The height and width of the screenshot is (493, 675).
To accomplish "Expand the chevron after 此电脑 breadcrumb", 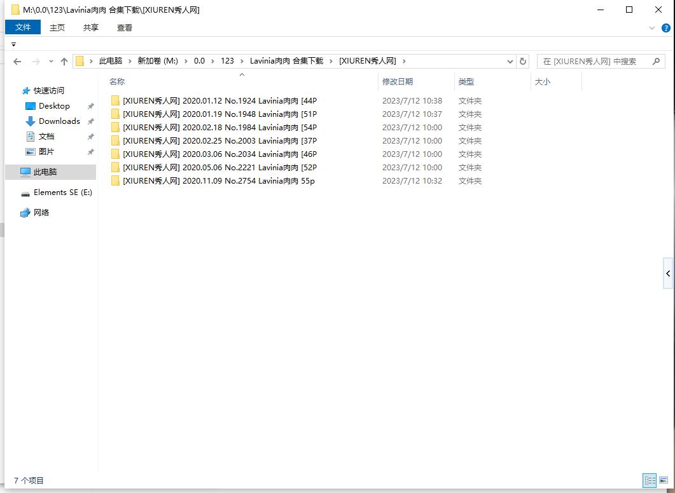I will click(130, 61).
